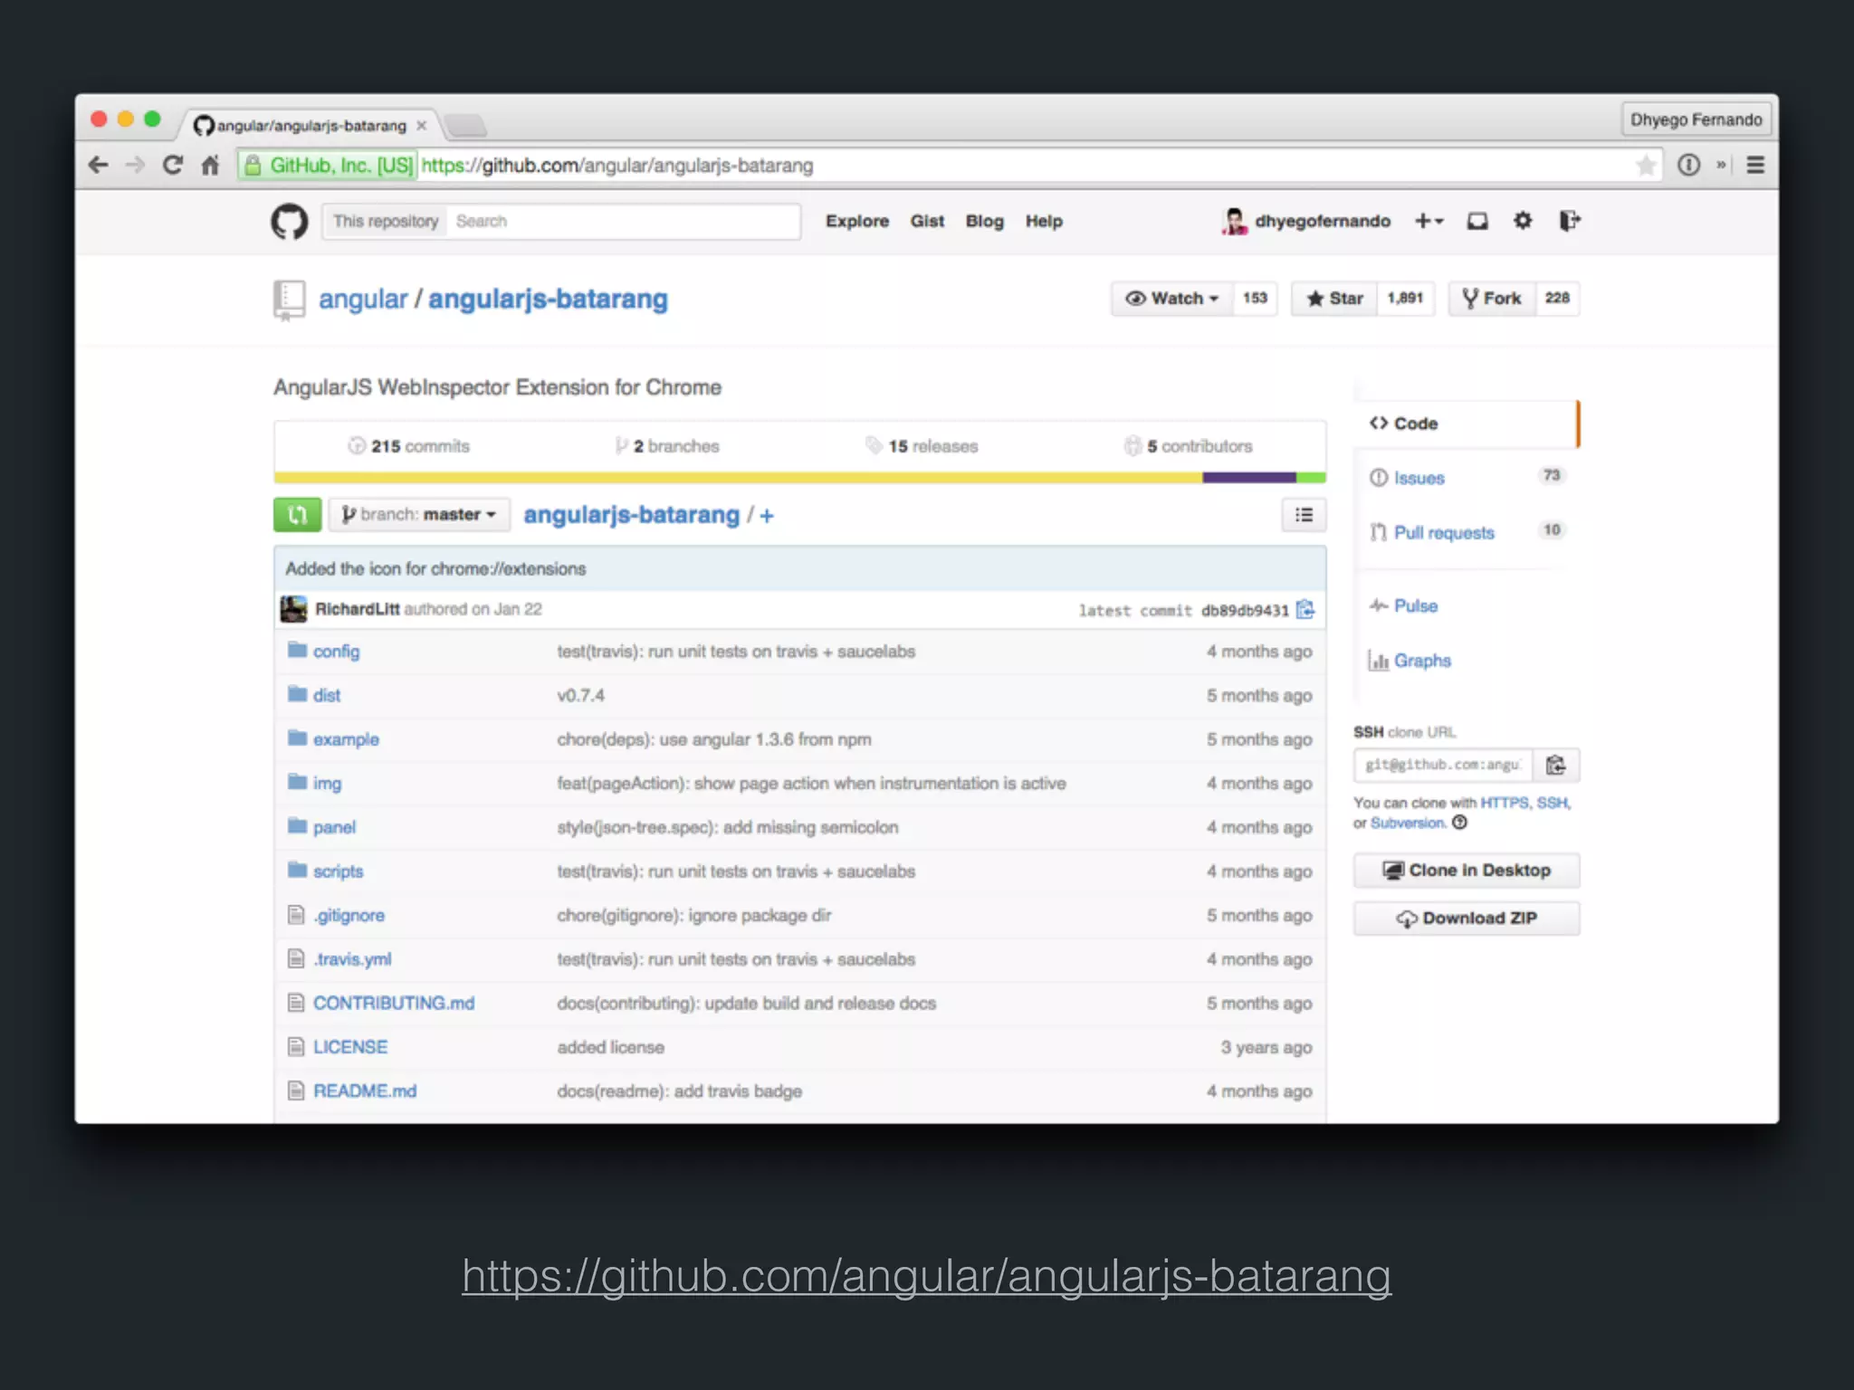Expand the branch: master selector

(419, 515)
